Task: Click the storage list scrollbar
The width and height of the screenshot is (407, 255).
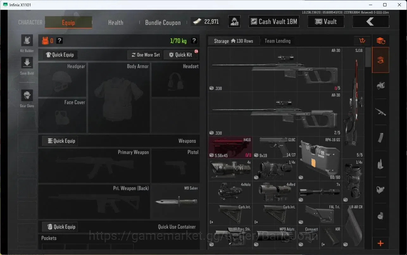Action: [x=368, y=57]
